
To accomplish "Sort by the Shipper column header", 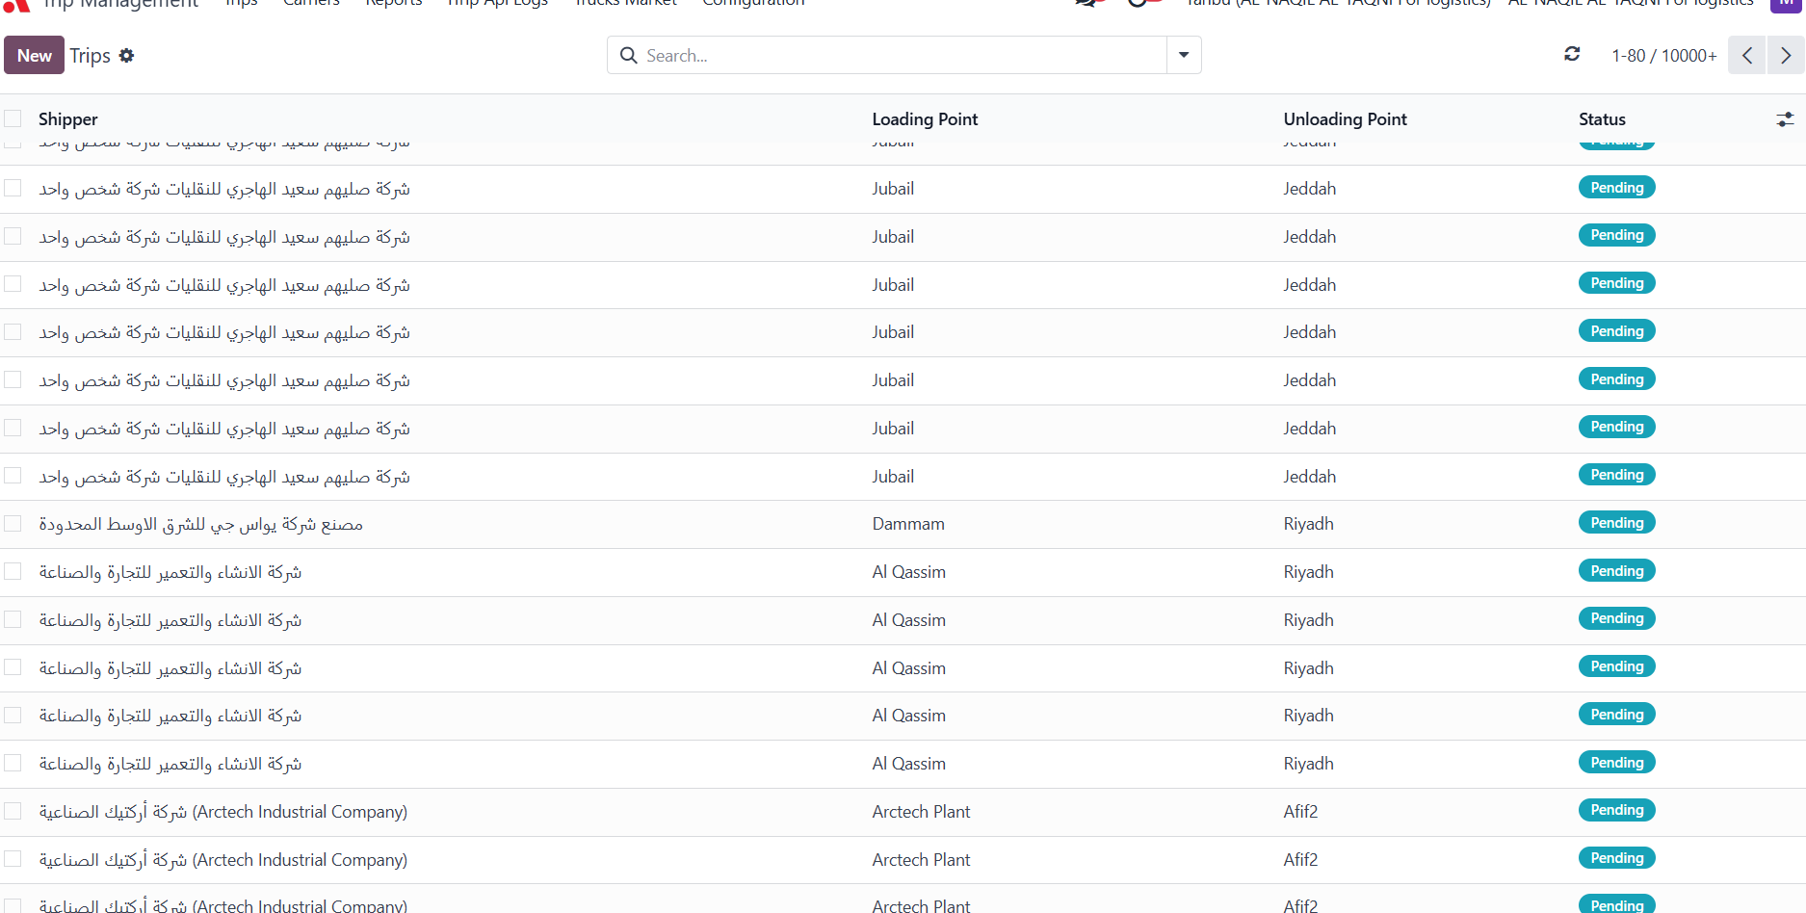I will (68, 119).
